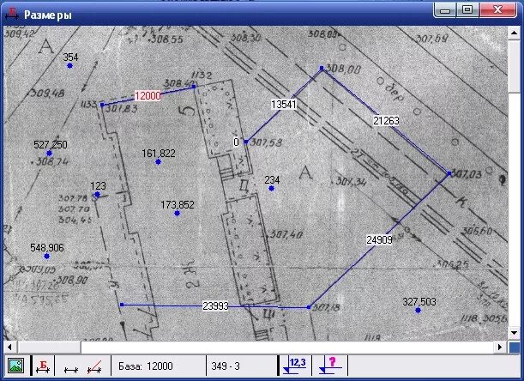
Task: Click the right end node of 12000 line
Action: point(194,87)
